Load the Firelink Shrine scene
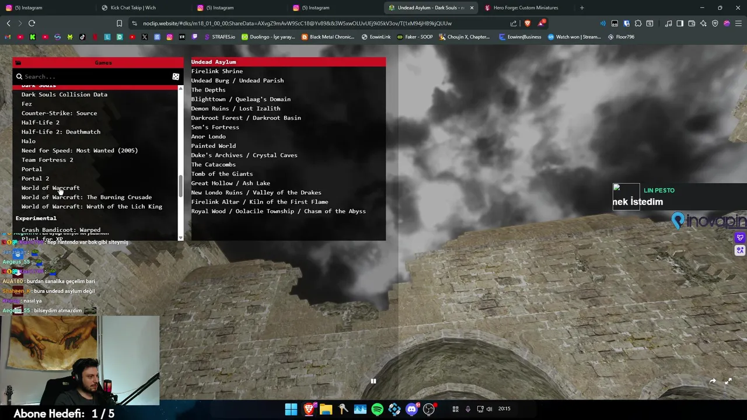 pyautogui.click(x=217, y=71)
